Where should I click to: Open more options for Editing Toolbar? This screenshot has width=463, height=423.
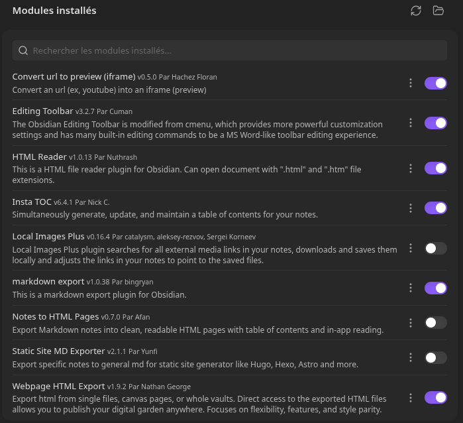click(411, 123)
